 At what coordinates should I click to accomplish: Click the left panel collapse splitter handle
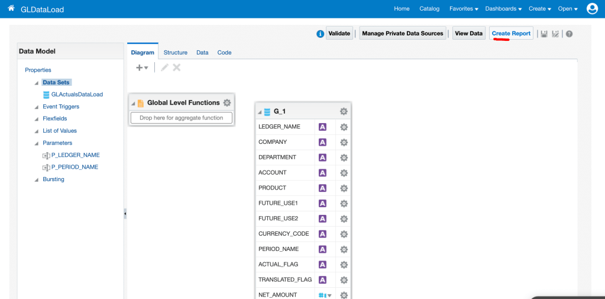tap(125, 214)
